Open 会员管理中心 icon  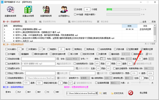click(64, 9)
